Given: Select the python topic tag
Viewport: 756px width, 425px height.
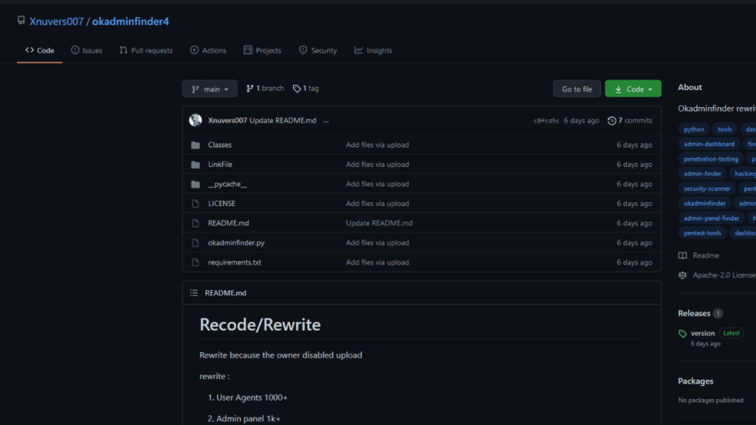Looking at the screenshot, I should (694, 129).
